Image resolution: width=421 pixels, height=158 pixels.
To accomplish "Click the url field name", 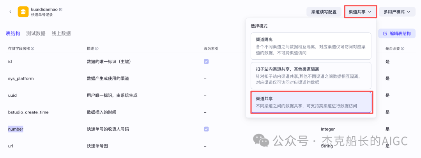I will tap(11, 146).
